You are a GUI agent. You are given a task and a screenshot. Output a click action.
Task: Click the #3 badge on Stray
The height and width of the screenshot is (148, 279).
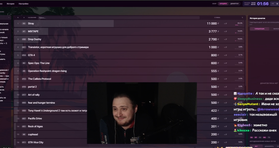click(x=24, y=24)
